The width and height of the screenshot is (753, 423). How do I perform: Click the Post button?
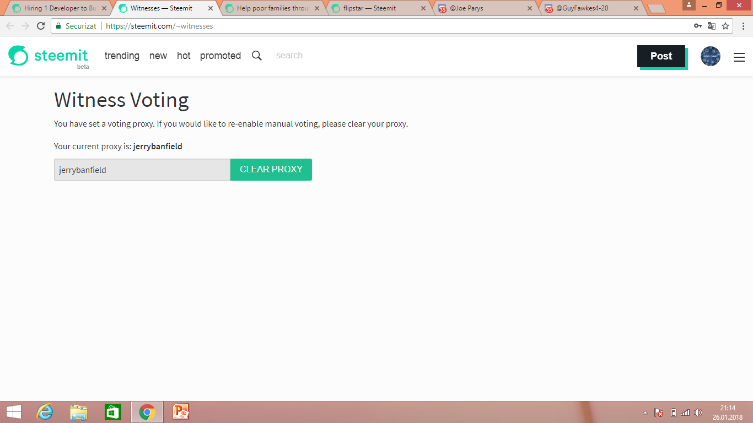pyautogui.click(x=661, y=56)
